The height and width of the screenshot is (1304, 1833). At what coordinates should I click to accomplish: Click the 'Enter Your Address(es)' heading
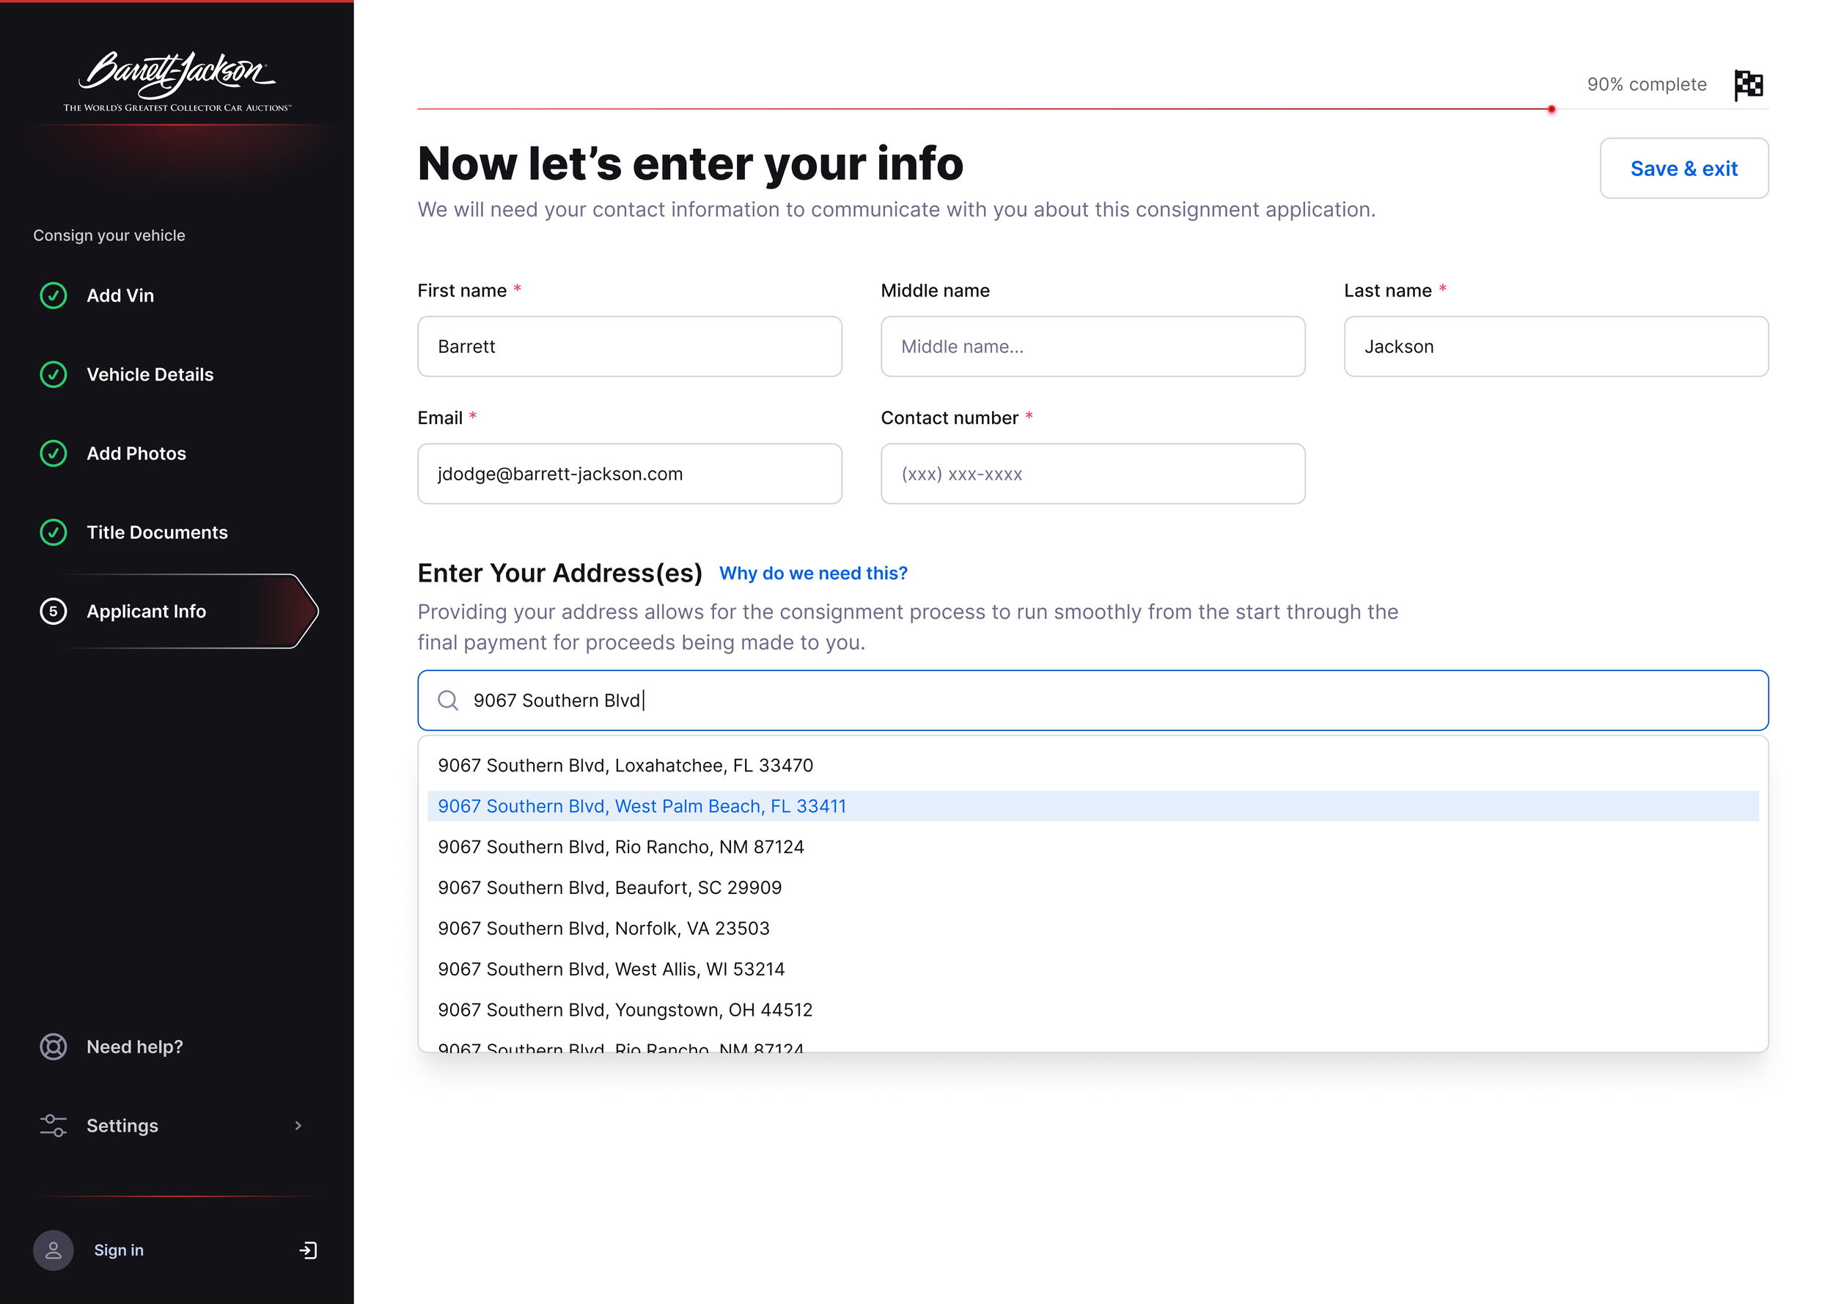(x=559, y=574)
